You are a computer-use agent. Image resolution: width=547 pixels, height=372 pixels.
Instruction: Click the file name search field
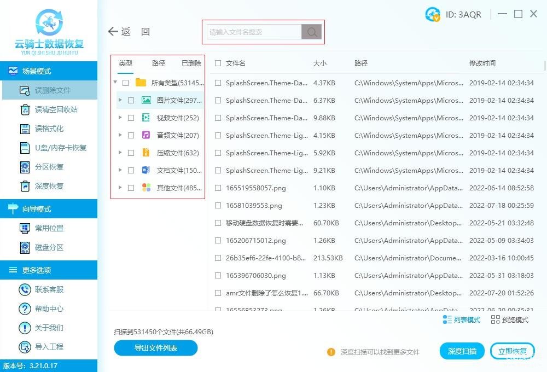[254, 32]
